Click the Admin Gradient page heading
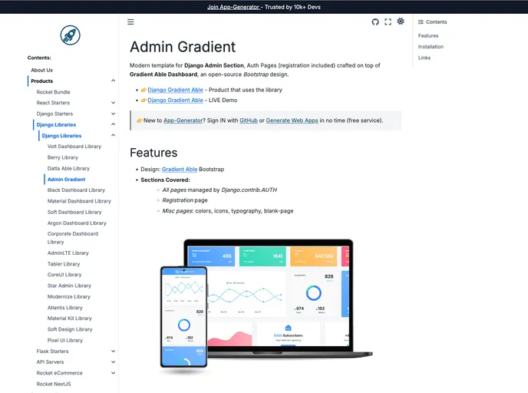Screen dimensions: 528x393 point(183,47)
